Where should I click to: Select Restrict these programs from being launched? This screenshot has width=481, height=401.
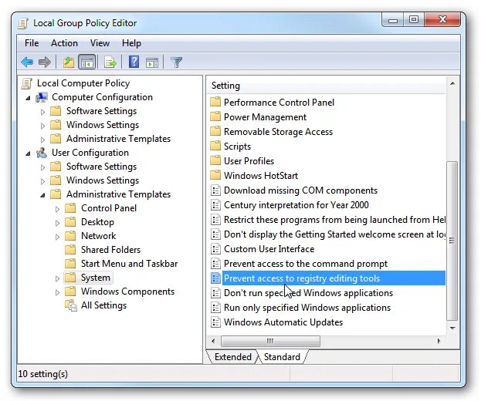334,220
